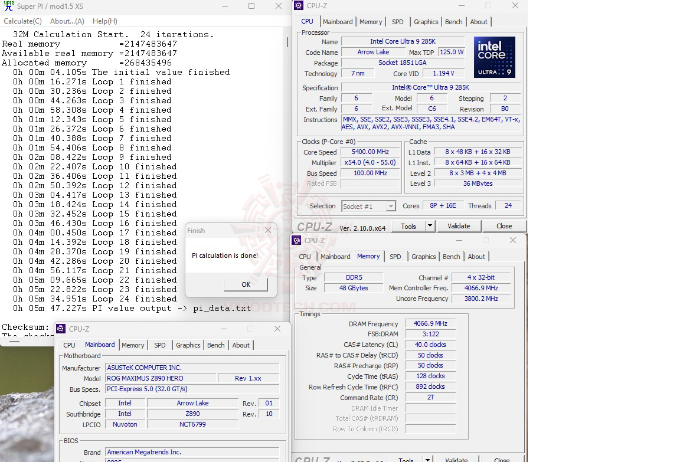Select Bench tab in Mainboard CPU-Z window
The image size is (680, 462).
pos(215,345)
